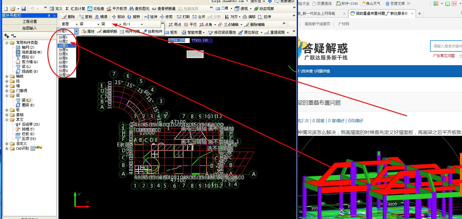462x219 pixels.
Task: Open 查找图元 find element tool
Action: (x=139, y=9)
